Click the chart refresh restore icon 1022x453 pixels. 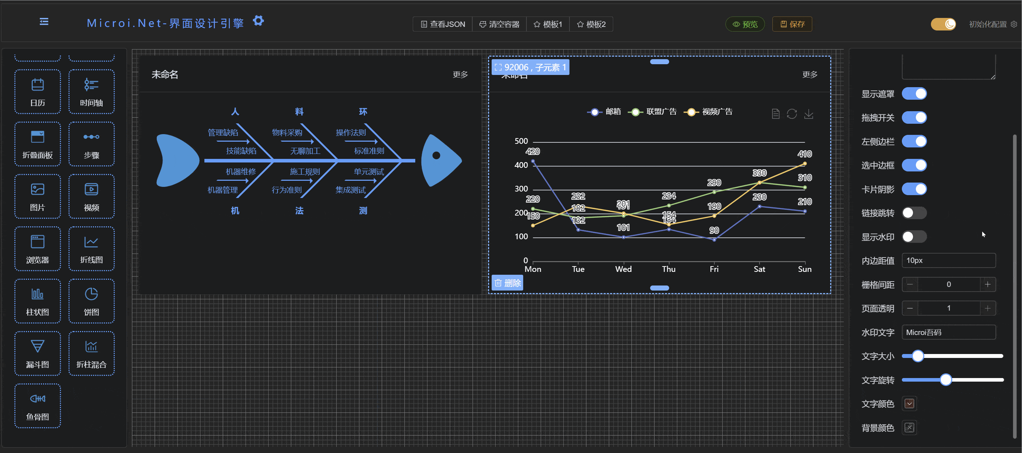point(791,114)
